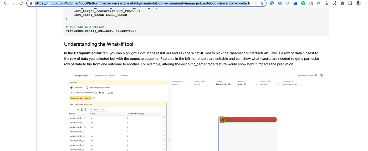Open the What-If Tool help icon
The height and width of the screenshot is (151, 368).
tap(321, 75)
